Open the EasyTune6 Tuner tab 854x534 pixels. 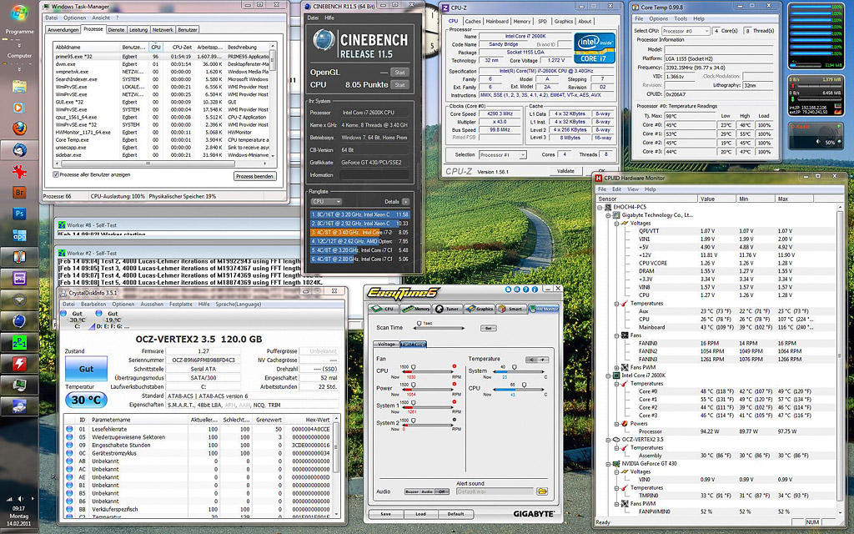coord(450,308)
